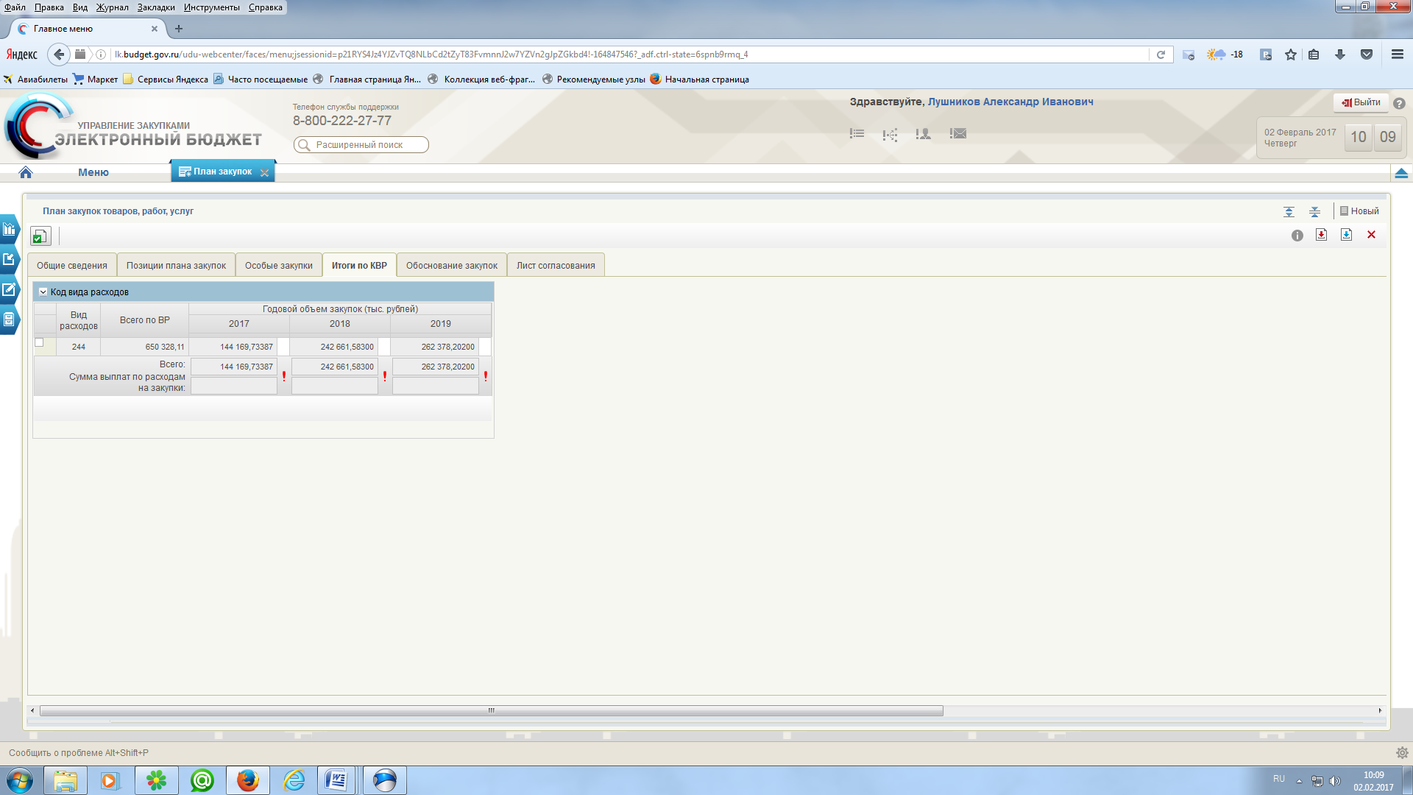Viewport: 1413px width, 795px height.
Task: Open the information icon in the plan toolbar
Action: (x=1297, y=236)
